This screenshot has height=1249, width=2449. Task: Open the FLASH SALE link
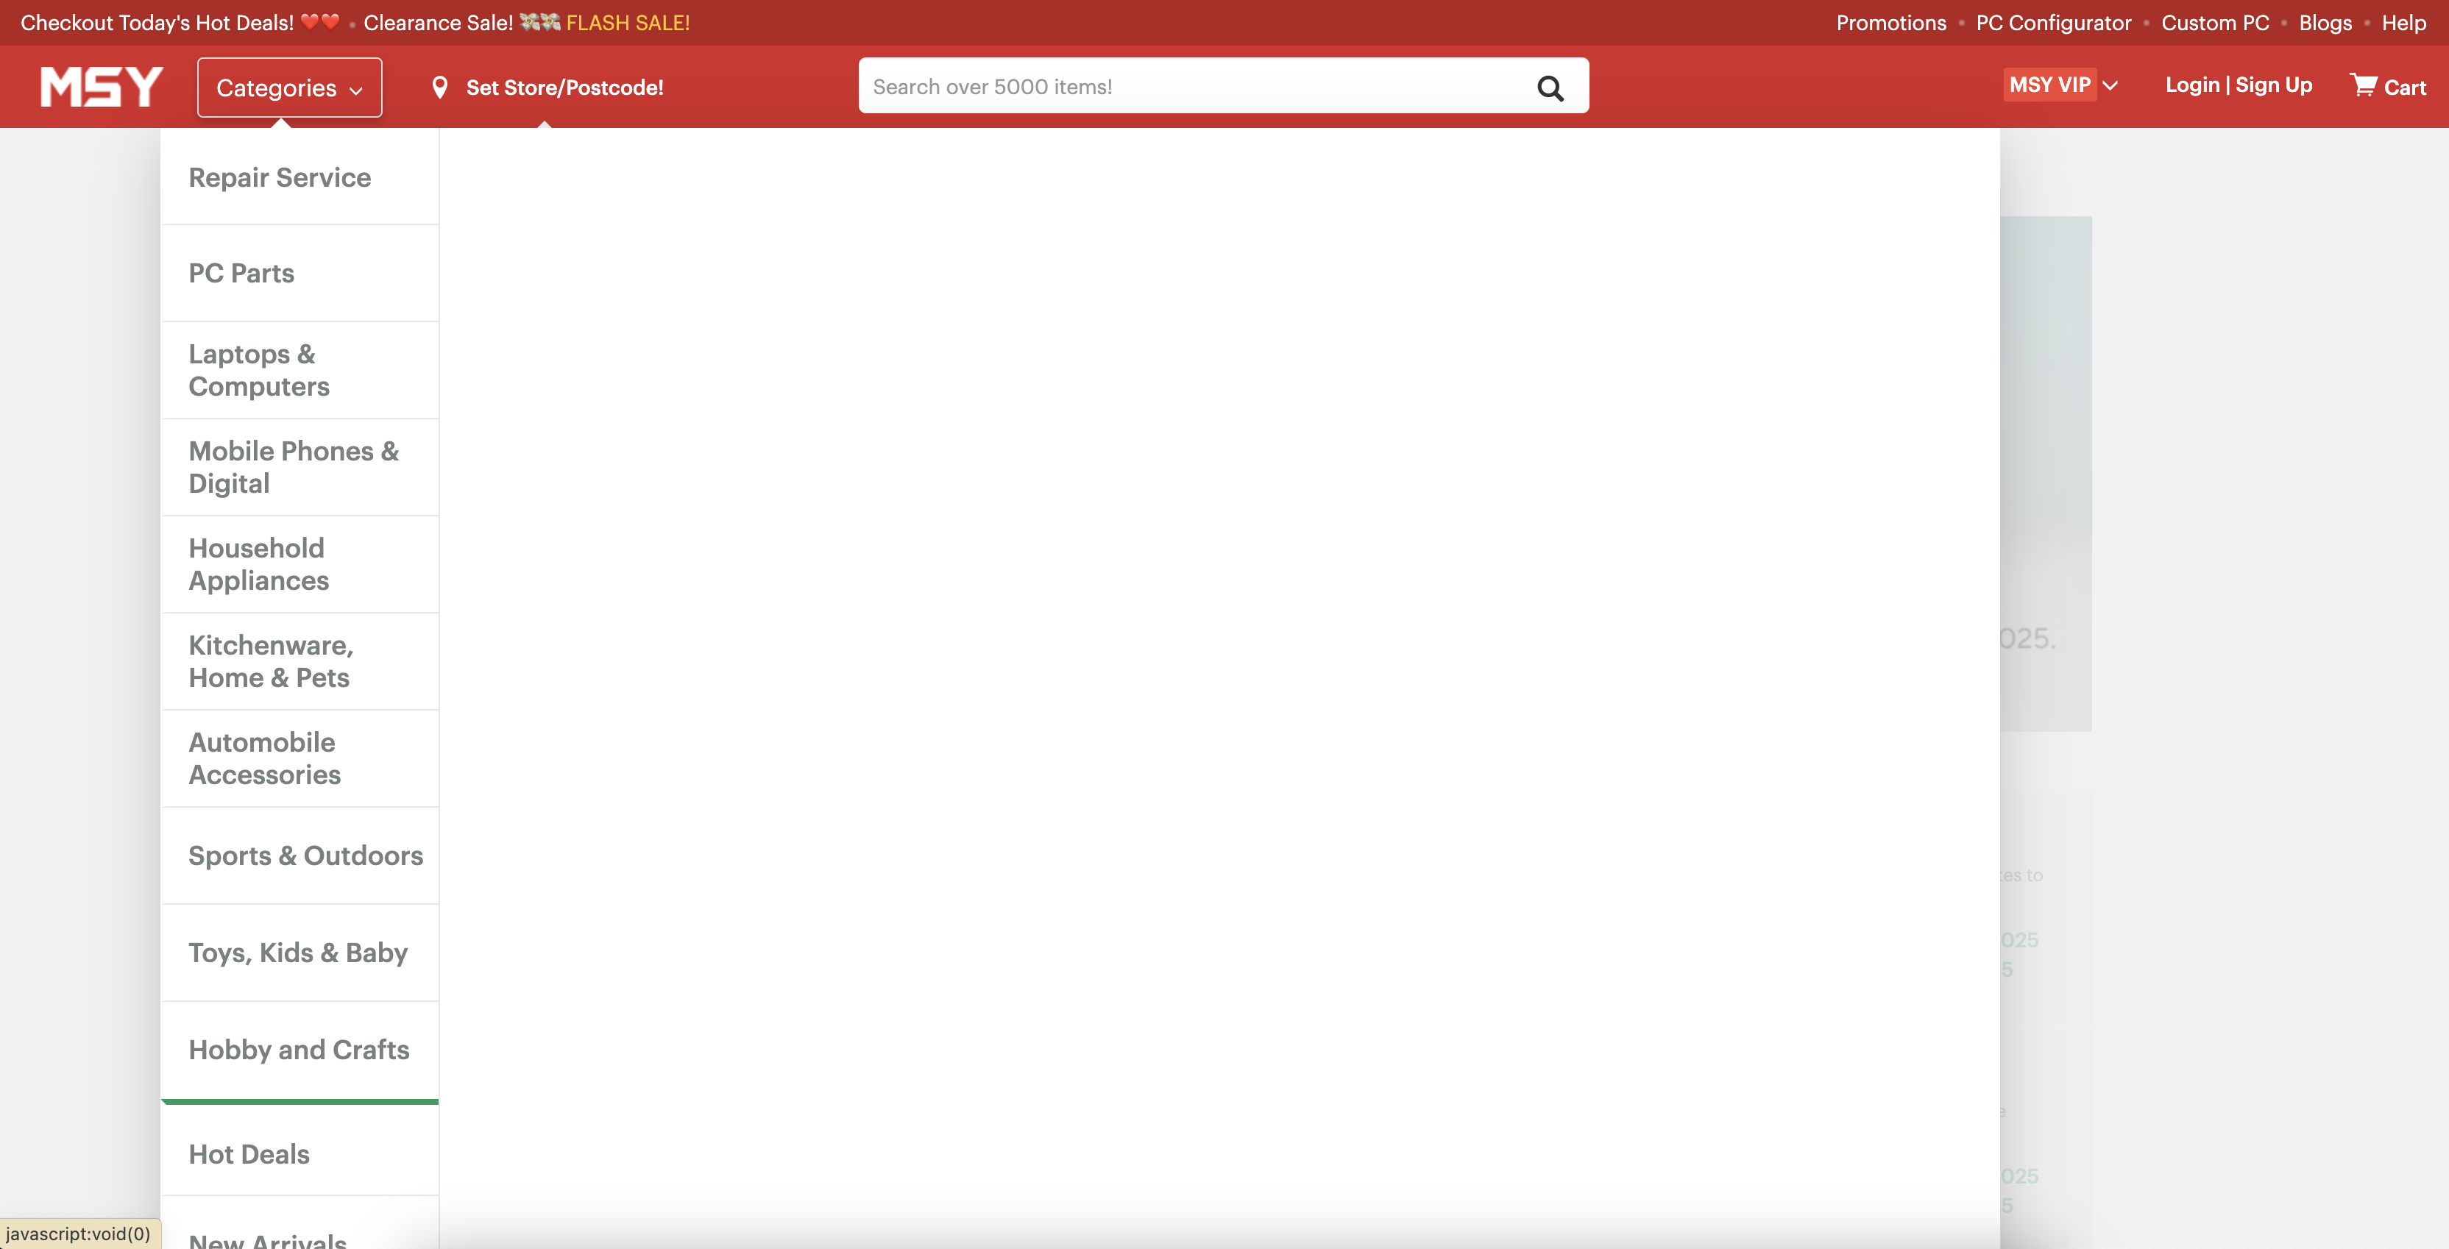tap(628, 22)
